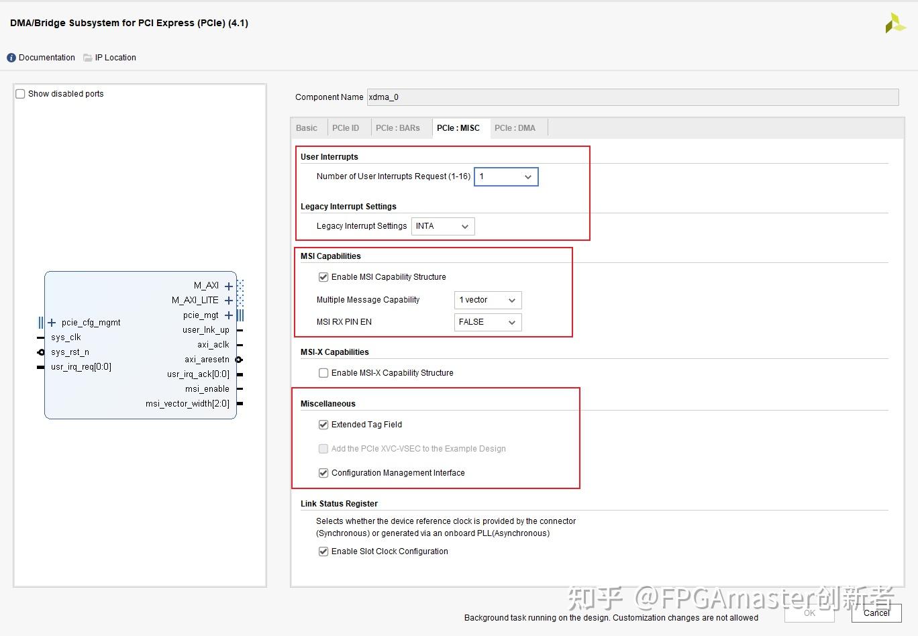Enable Show disabled ports

(x=20, y=93)
